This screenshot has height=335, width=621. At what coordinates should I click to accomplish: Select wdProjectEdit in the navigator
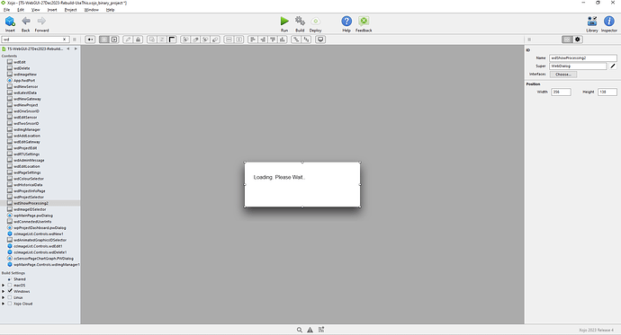pos(25,148)
